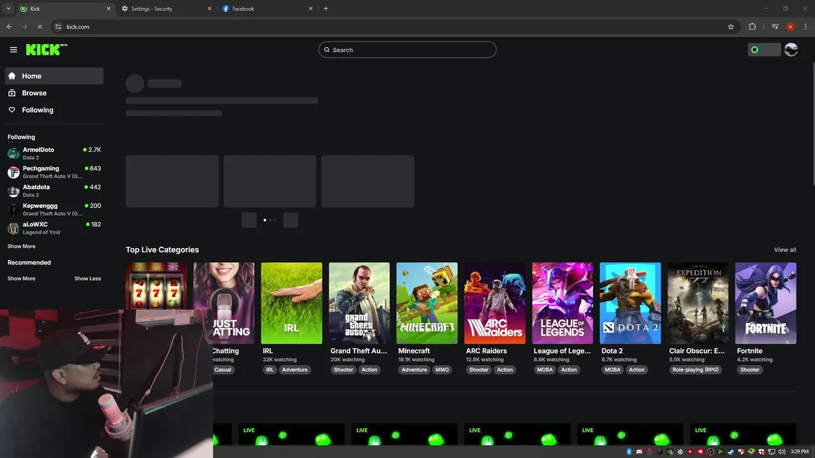Click ArmelDoto's avatar icon
The image size is (815, 458).
coord(13,153)
